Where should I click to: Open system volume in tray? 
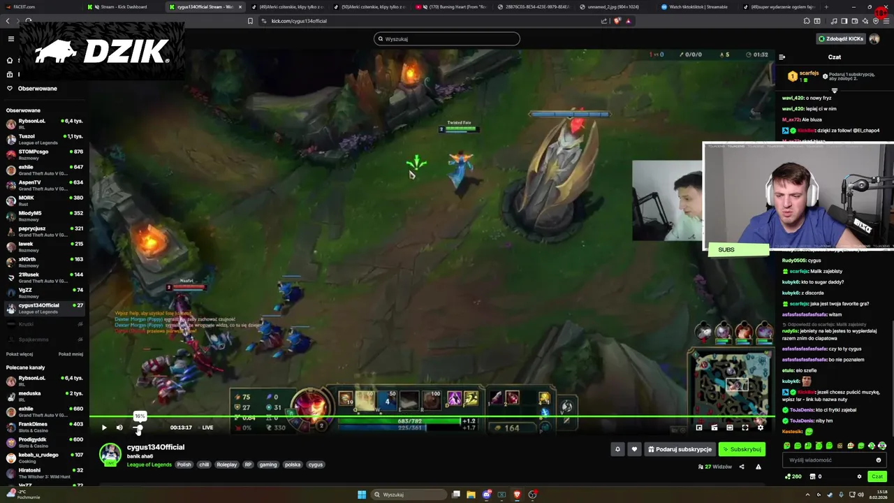point(860,495)
